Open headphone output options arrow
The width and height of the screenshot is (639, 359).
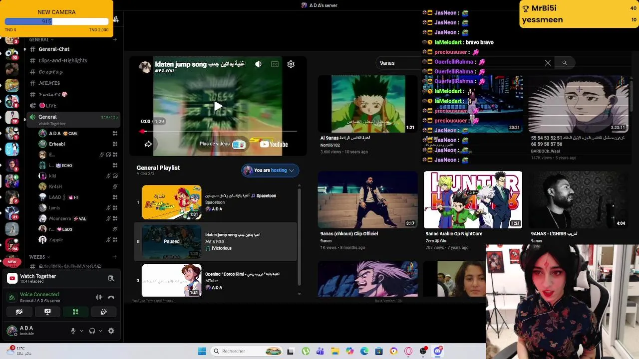pyautogui.click(x=100, y=331)
